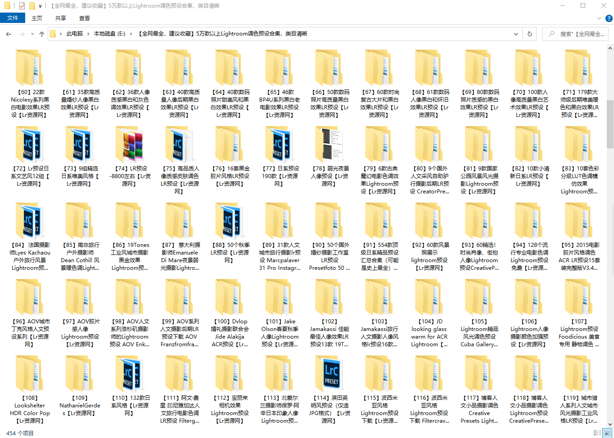614x438 pixels.
Task: Click the scrollbar down arrow
Action: pyautogui.click(x=610, y=424)
